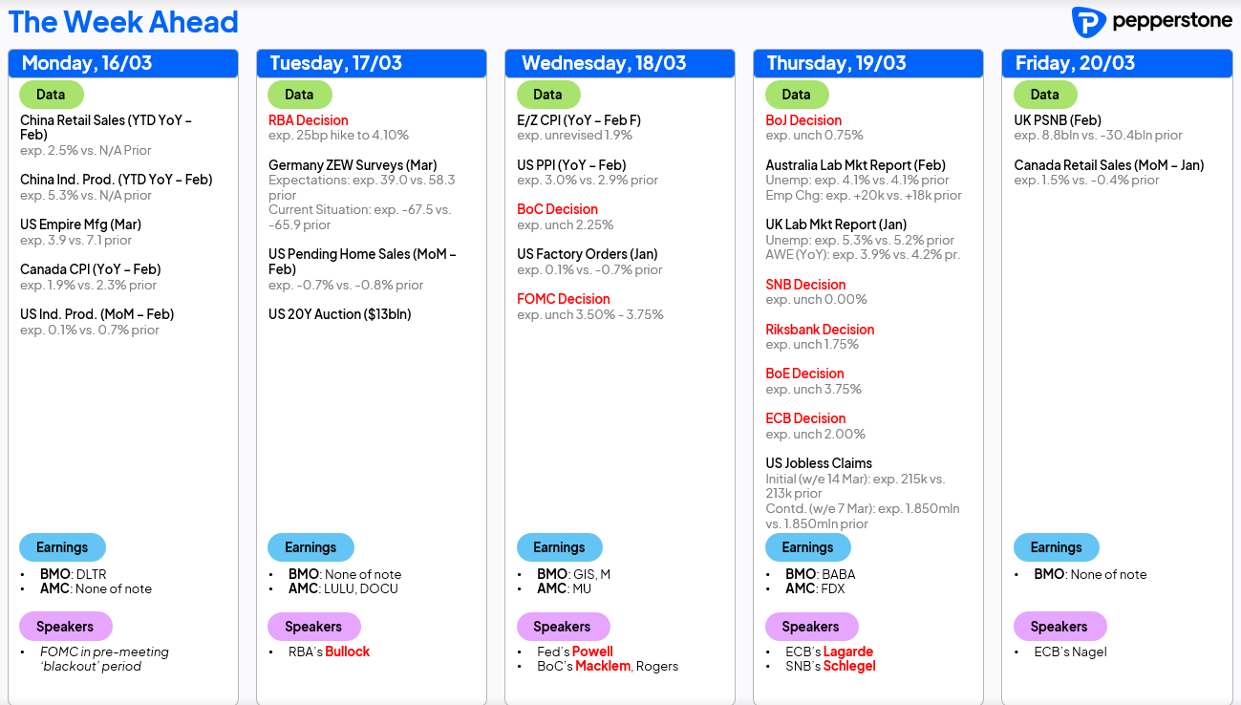The image size is (1241, 705).
Task: Open the ECB Decision entry
Action: tap(805, 418)
